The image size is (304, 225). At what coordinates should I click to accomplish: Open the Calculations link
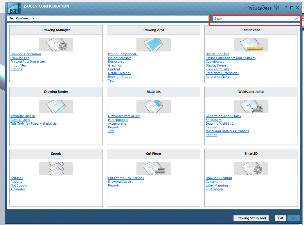(x=215, y=128)
